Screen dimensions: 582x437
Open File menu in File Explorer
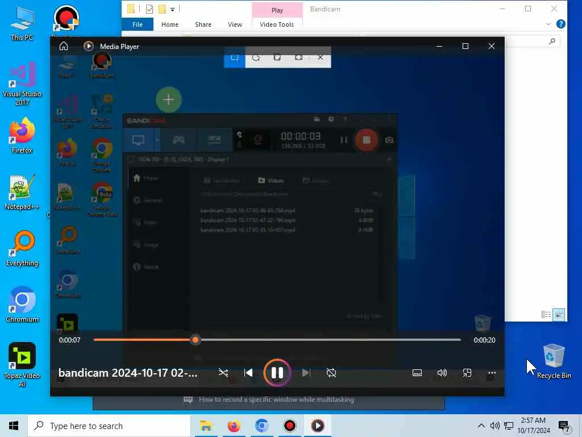click(x=138, y=24)
